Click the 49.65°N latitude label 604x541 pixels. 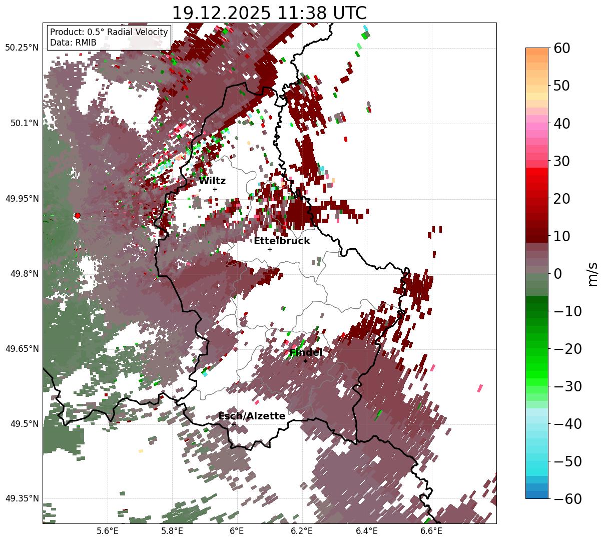[x=22, y=349]
